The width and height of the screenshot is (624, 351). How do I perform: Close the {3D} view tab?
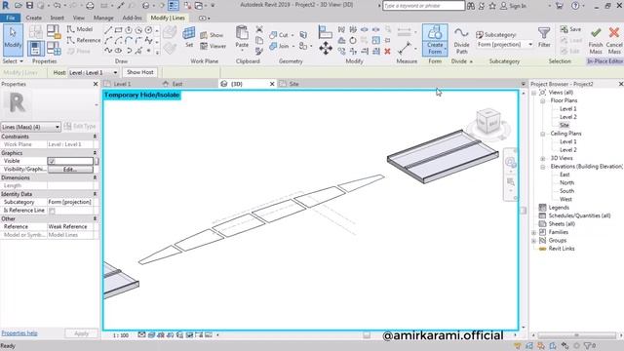pyautogui.click(x=272, y=84)
